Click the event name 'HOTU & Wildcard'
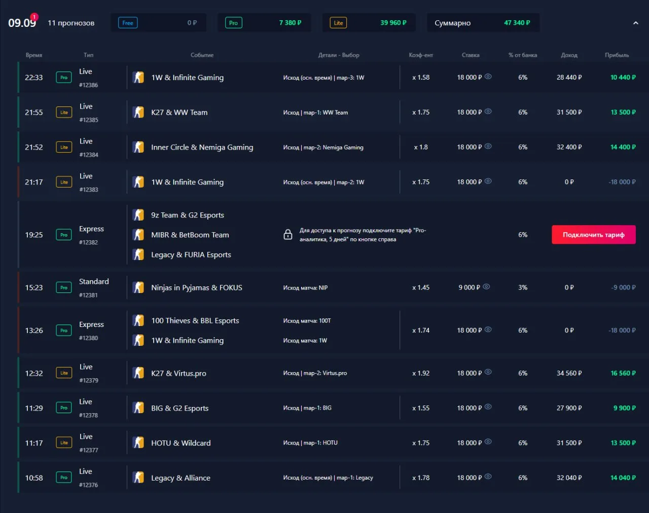 coord(181,443)
